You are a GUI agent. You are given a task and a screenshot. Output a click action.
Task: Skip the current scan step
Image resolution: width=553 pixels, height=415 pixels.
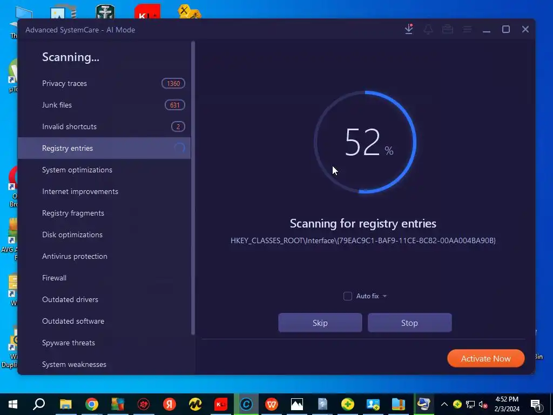pos(320,323)
